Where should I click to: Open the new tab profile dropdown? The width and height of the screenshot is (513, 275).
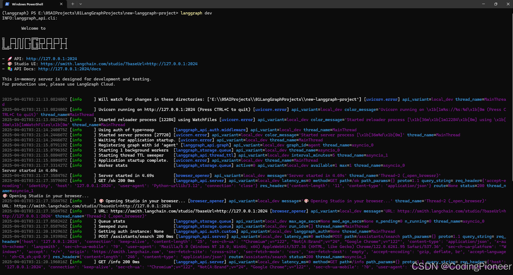81,4
